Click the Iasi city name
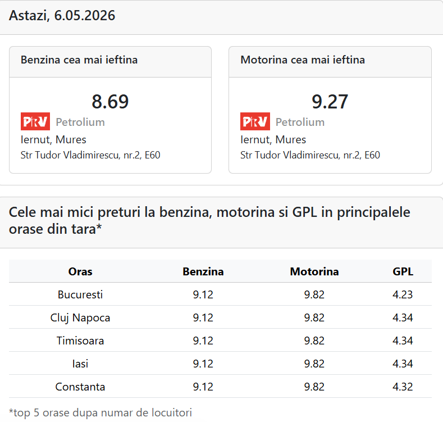Viewport: 443px width, 422px height. [x=80, y=364]
